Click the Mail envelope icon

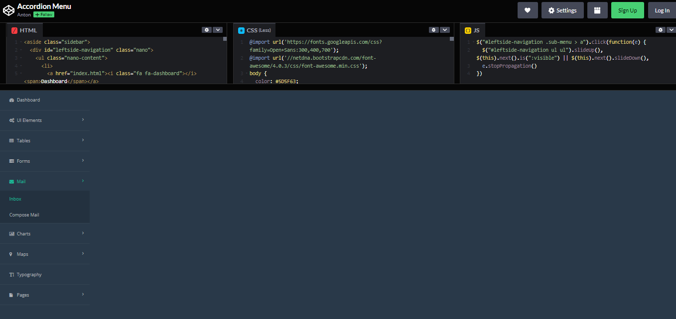point(10,181)
